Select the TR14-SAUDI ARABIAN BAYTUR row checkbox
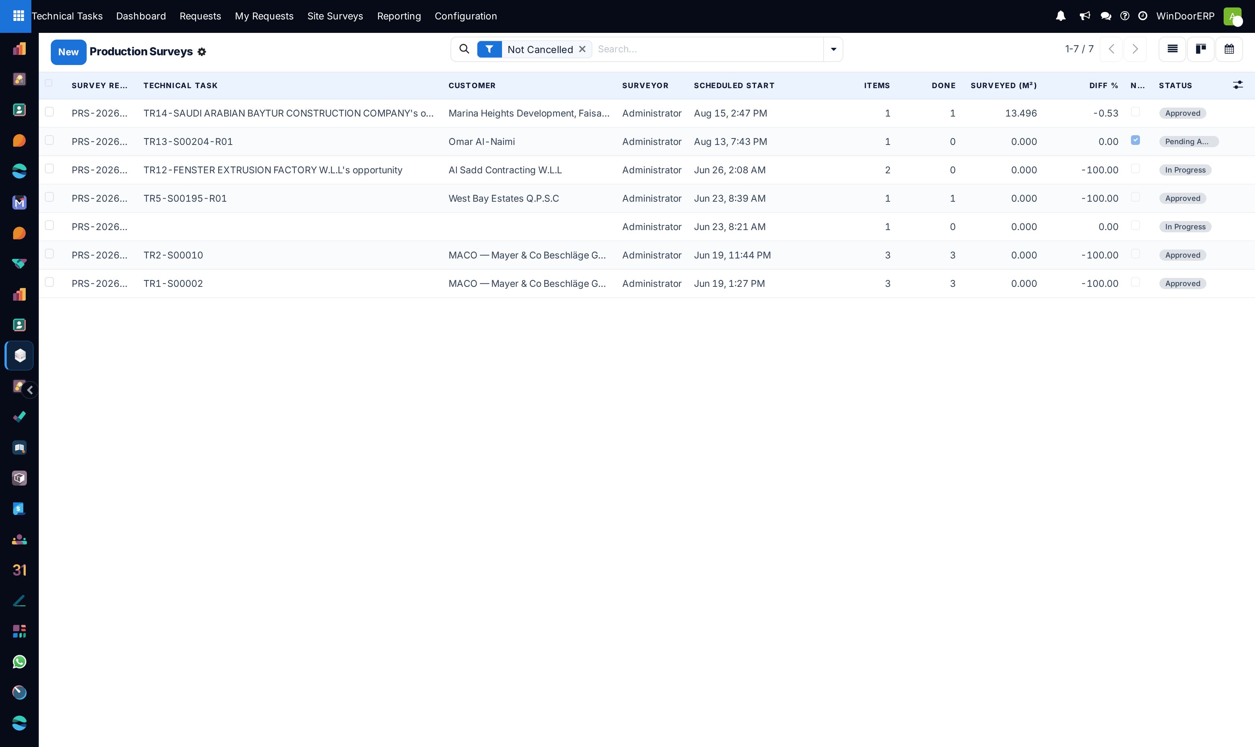Screen dimensions: 1255x747 49,112
